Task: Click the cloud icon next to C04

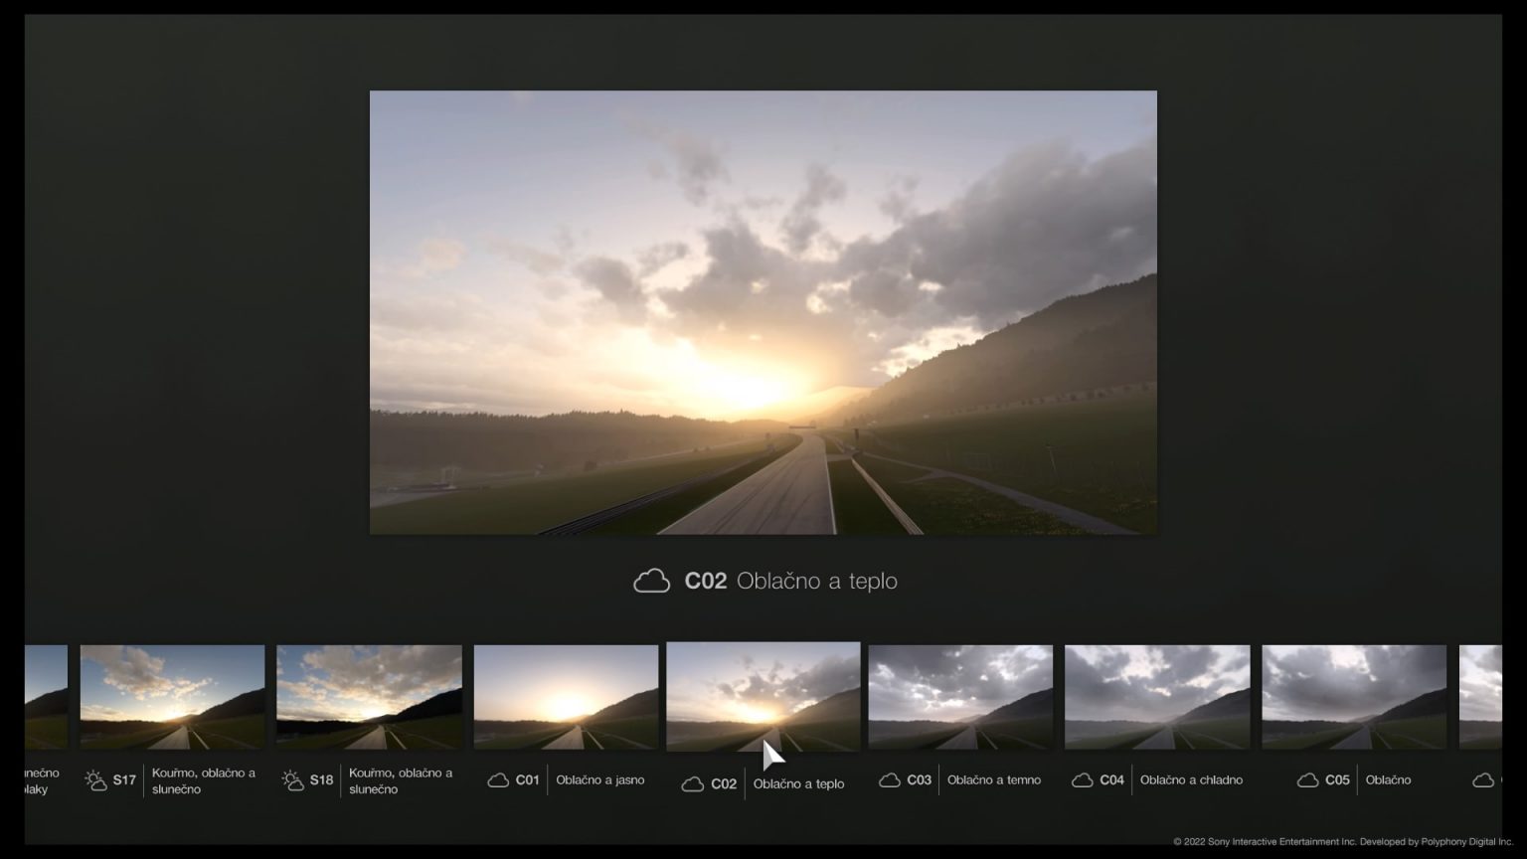Action: [1083, 780]
